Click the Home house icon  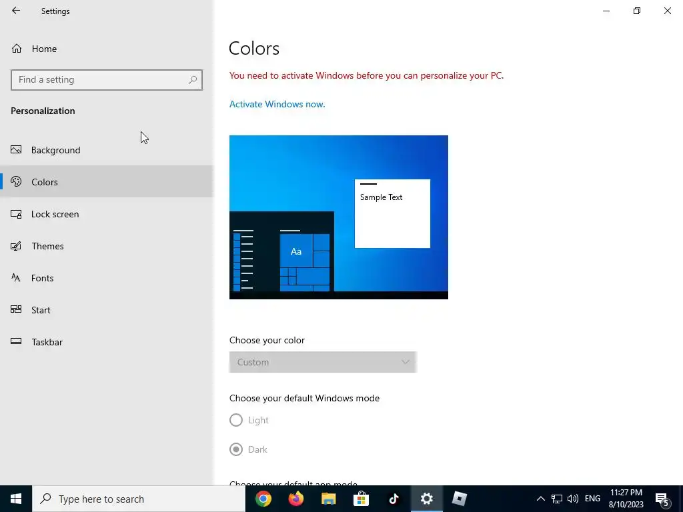pos(17,48)
